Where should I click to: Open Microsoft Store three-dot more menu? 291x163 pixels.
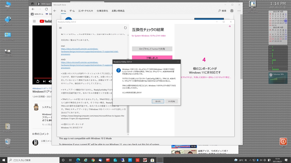[239, 11]
